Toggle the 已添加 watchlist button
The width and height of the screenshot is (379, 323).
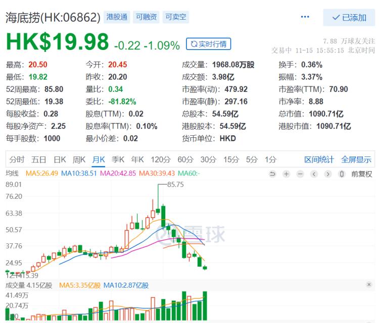point(349,18)
